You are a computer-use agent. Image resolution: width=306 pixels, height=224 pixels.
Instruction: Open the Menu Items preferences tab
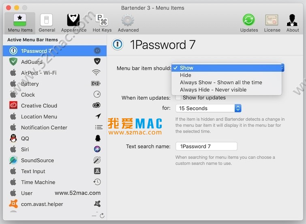pos(20,23)
